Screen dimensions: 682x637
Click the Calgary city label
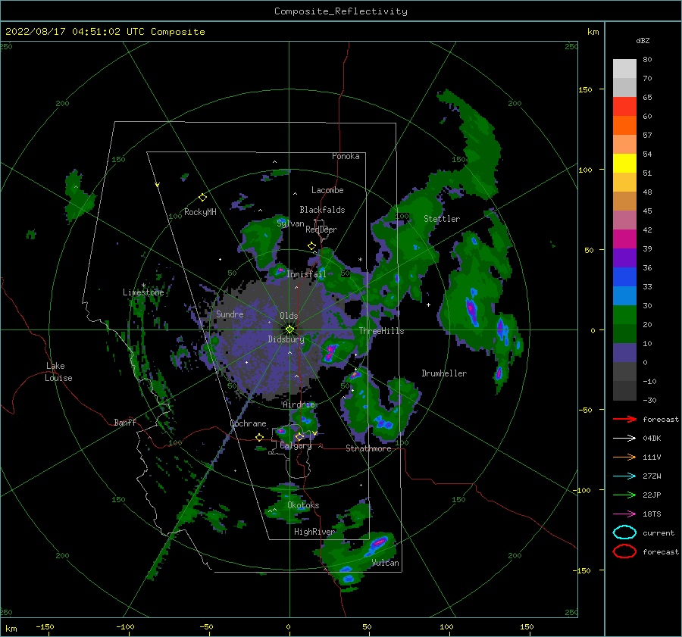pyautogui.click(x=296, y=445)
